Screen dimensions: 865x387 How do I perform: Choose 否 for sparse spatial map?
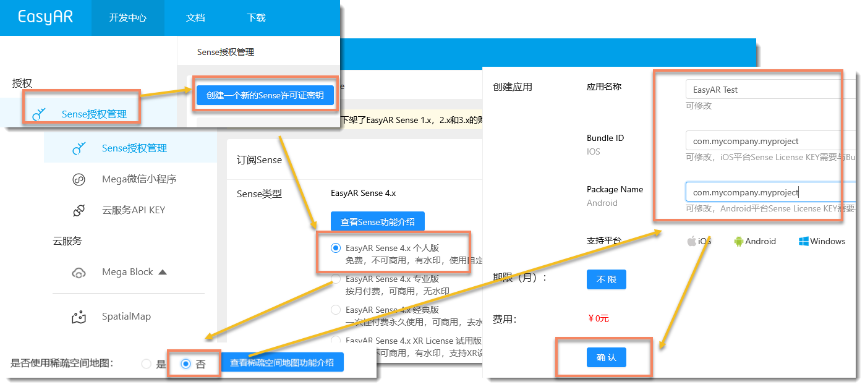click(x=185, y=364)
